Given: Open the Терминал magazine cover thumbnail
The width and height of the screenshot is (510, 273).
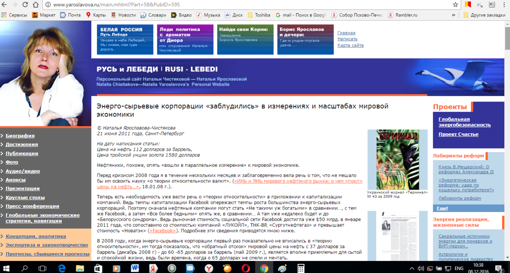Looking at the screenshot, I should (x=397, y=160).
